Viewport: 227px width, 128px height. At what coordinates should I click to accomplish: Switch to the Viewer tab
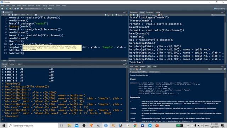[155, 66]
